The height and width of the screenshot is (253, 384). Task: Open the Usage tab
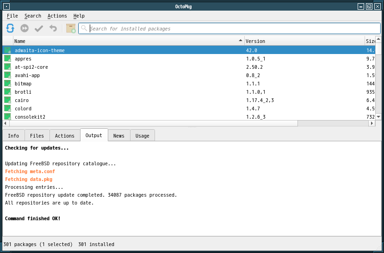142,136
